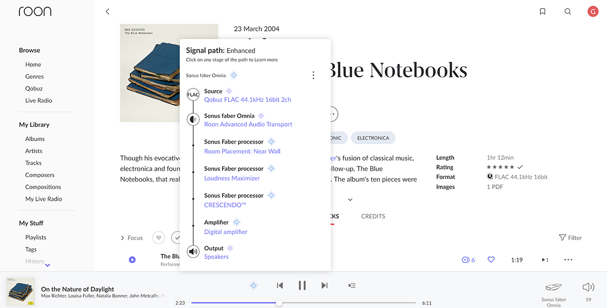607x308 pixels.
Task: Click the Digital amplifier link
Action: [226, 232]
